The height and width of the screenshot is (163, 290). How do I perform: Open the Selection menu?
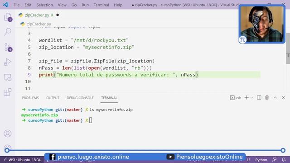44,5
